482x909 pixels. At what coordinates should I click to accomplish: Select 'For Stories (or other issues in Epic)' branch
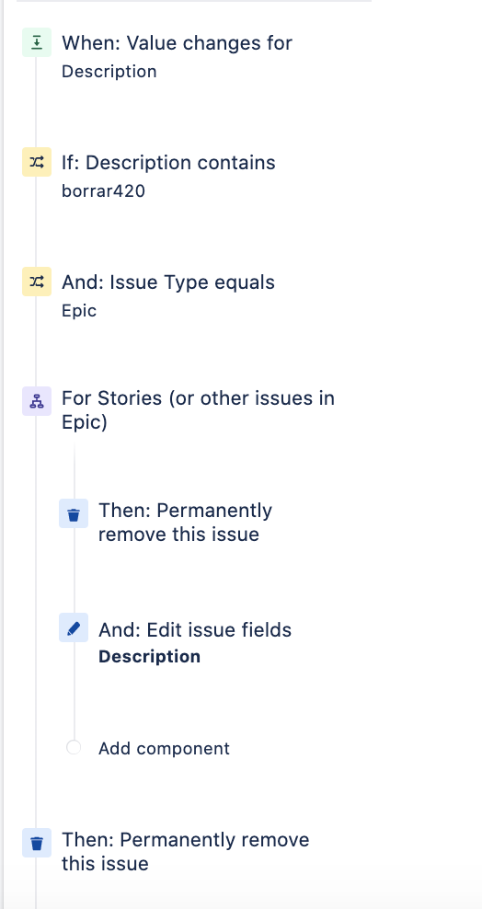pos(198,409)
